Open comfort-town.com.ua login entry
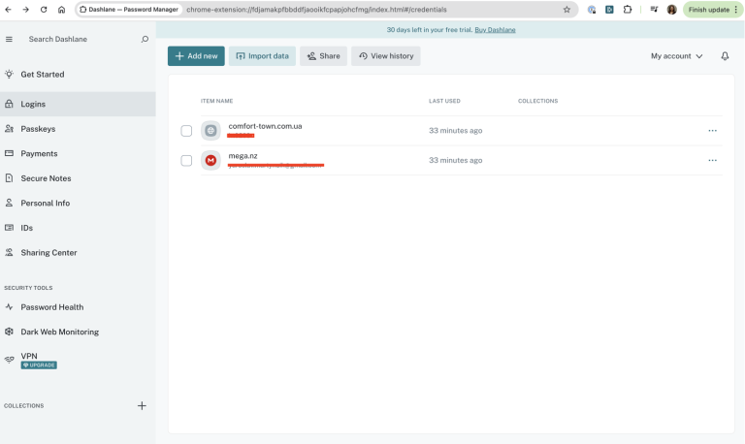This screenshot has width=745, height=444. (265, 126)
